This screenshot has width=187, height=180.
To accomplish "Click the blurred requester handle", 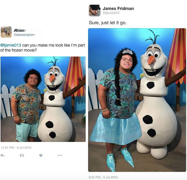I will (25, 35).
